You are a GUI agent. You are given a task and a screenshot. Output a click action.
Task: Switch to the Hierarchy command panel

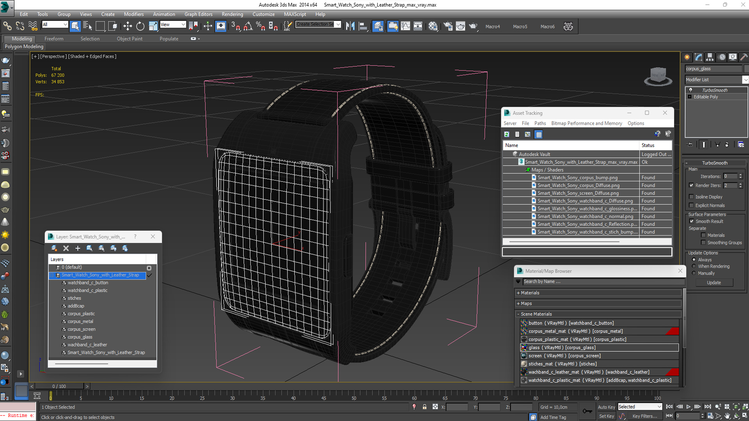tap(710, 57)
